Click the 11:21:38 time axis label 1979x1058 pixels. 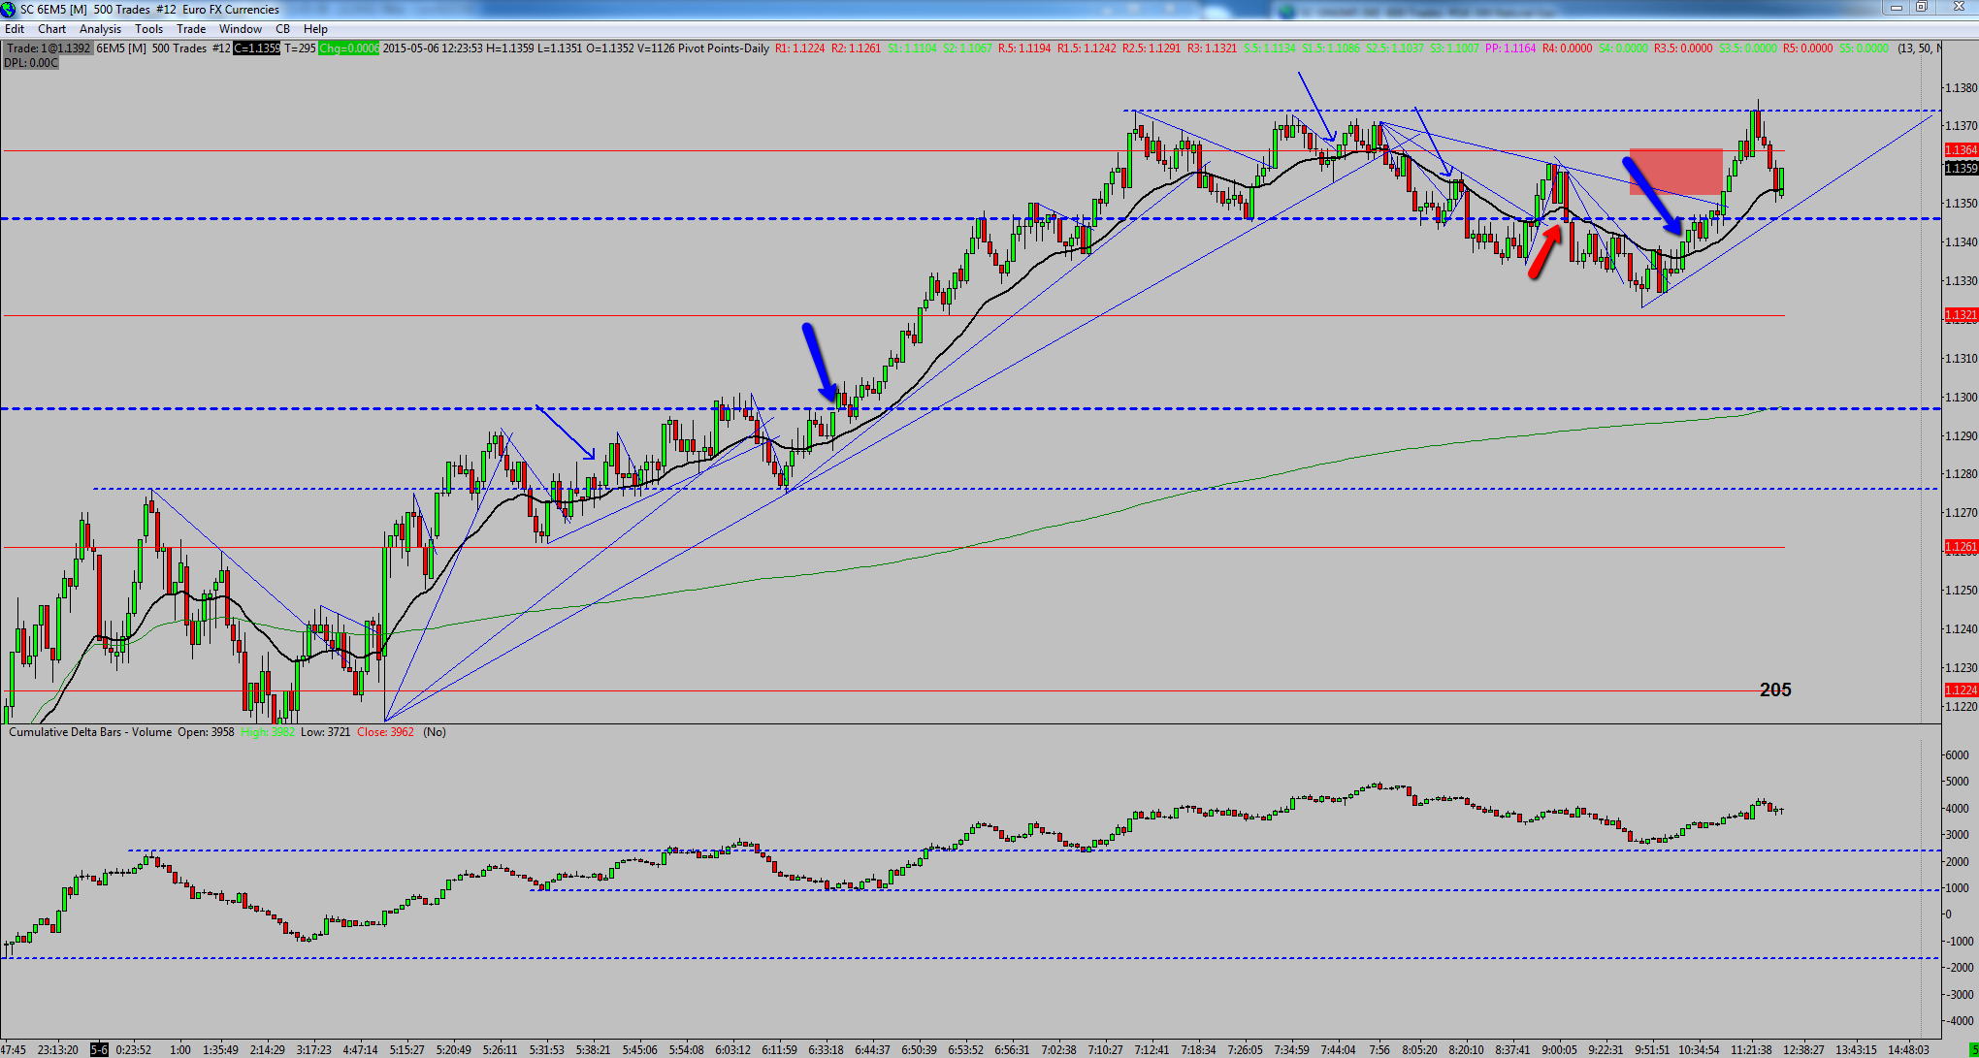[x=1751, y=1049]
